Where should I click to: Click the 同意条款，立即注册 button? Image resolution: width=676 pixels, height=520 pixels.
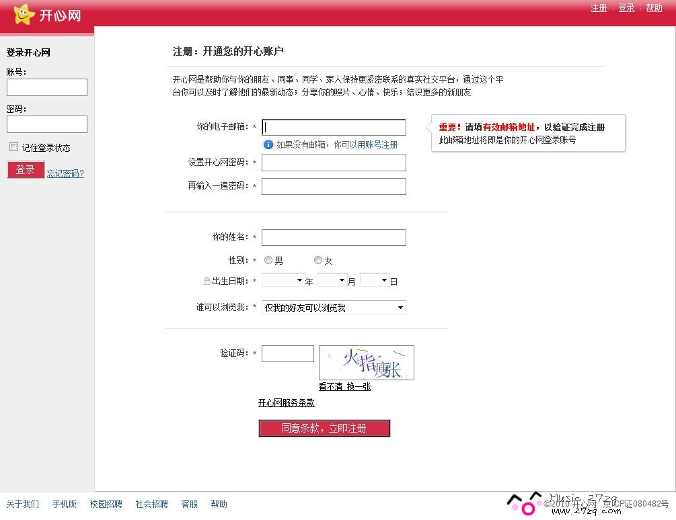[324, 429]
